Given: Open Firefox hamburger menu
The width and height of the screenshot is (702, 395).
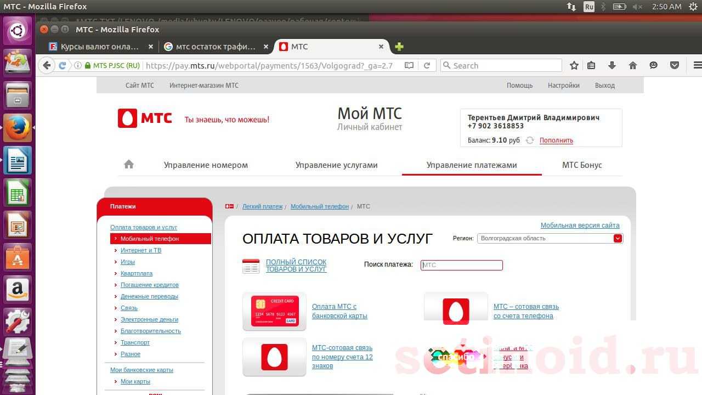Looking at the screenshot, I should pyautogui.click(x=697, y=65).
